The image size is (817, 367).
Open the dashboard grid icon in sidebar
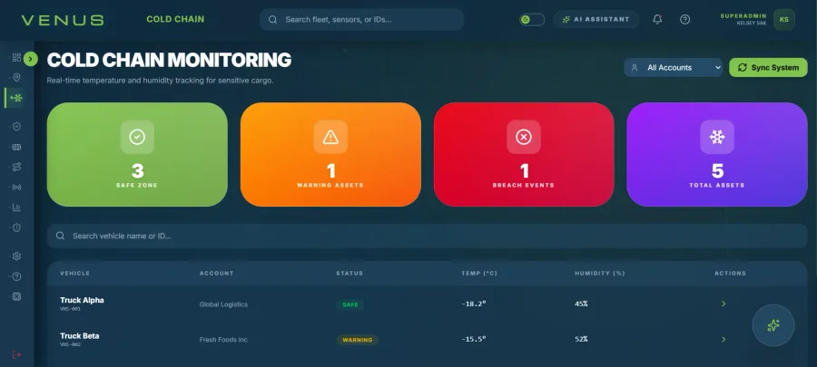point(16,58)
